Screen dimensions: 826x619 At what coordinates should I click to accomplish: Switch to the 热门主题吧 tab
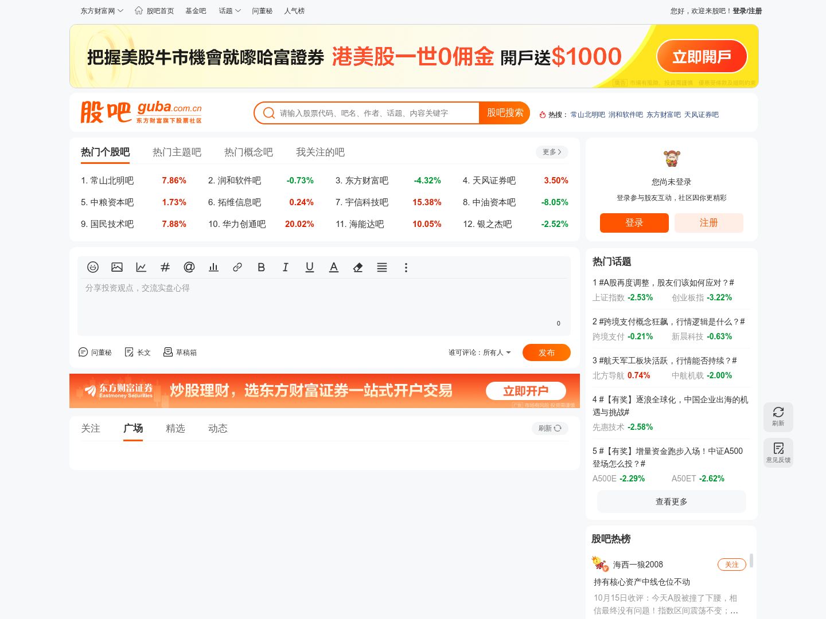tap(177, 152)
